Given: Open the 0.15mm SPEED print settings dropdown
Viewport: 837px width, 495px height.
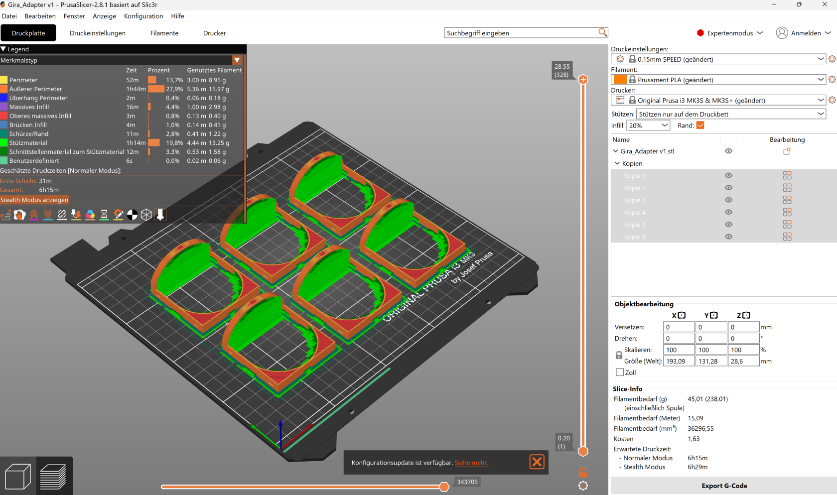Looking at the screenshot, I should (x=719, y=59).
